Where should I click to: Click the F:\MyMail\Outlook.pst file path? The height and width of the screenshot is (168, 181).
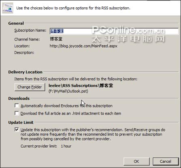pos(68,91)
